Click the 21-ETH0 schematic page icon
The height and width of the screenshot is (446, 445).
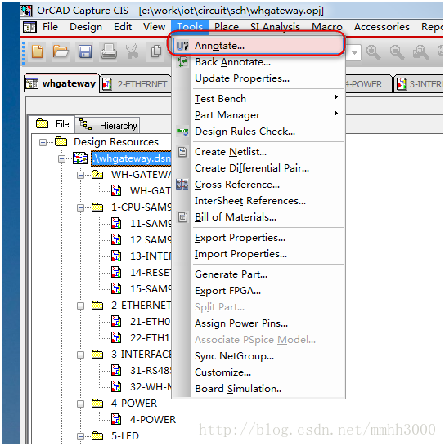coord(116,321)
